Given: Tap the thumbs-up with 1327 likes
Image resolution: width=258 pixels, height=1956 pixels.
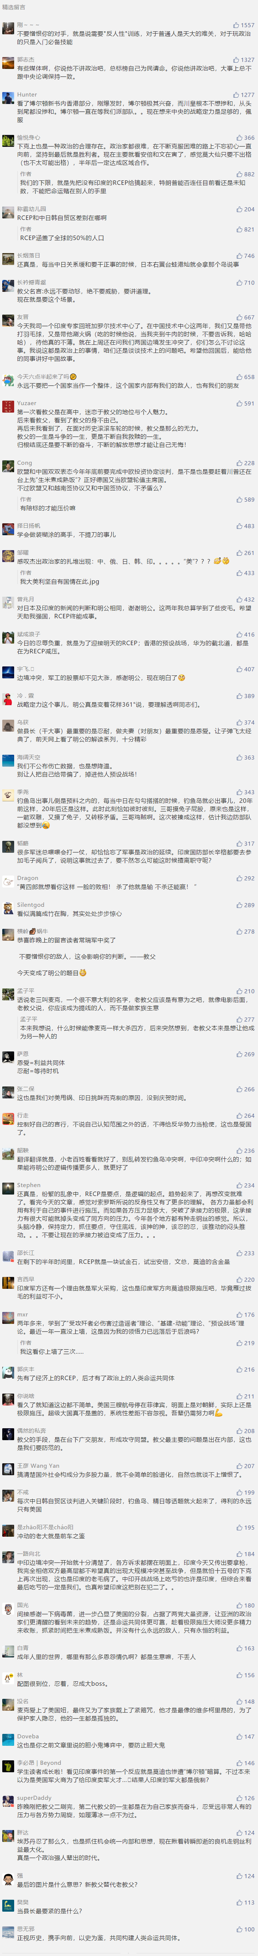Looking at the screenshot, I should [x=243, y=60].
